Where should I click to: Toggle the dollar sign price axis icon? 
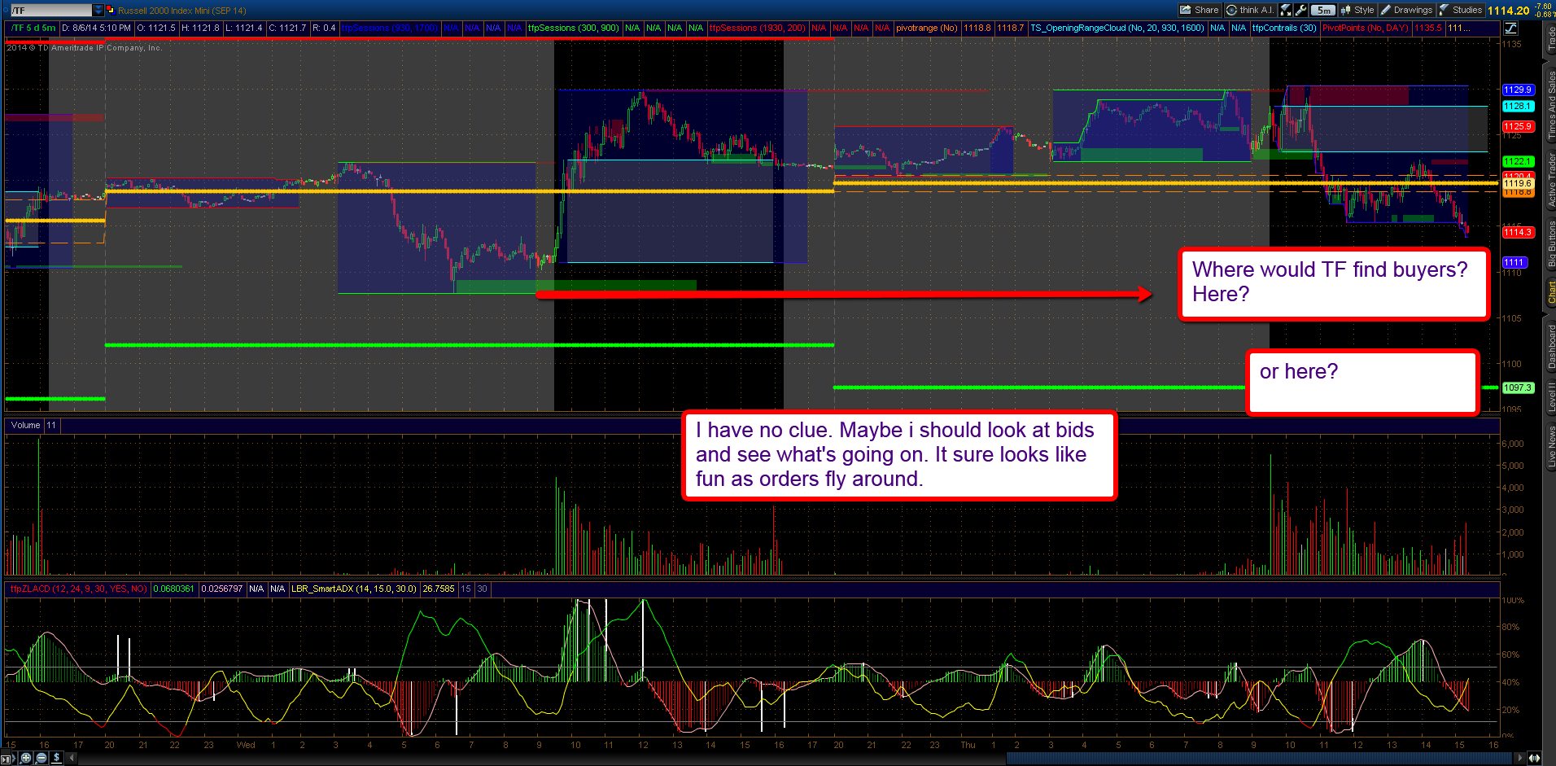56,758
